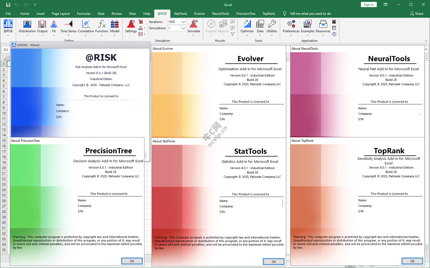Switch to the Evolver ribbon tab

coord(200,14)
